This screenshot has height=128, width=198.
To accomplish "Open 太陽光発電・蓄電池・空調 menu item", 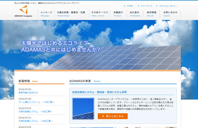I will pyautogui.click(x=71, y=14).
